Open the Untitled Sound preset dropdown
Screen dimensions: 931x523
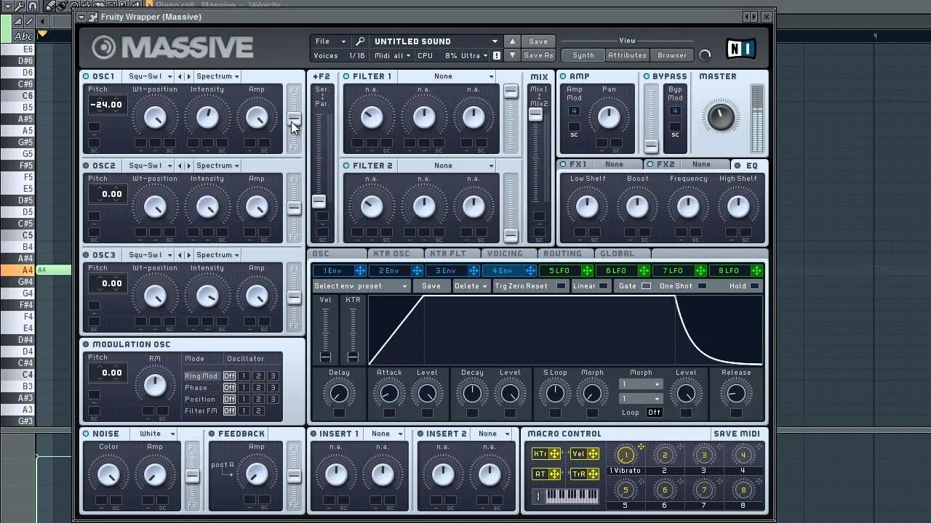point(435,41)
